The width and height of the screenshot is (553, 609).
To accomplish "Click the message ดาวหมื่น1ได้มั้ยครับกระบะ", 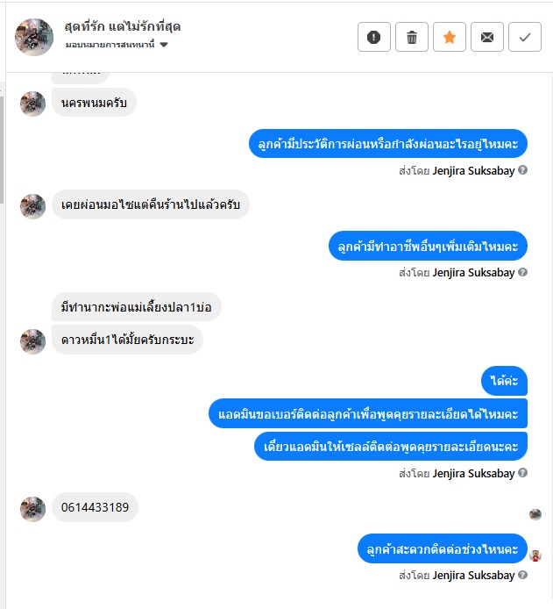I will coord(128,340).
